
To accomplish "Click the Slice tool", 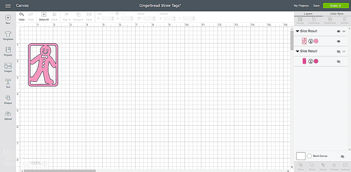I will [x=301, y=167].
